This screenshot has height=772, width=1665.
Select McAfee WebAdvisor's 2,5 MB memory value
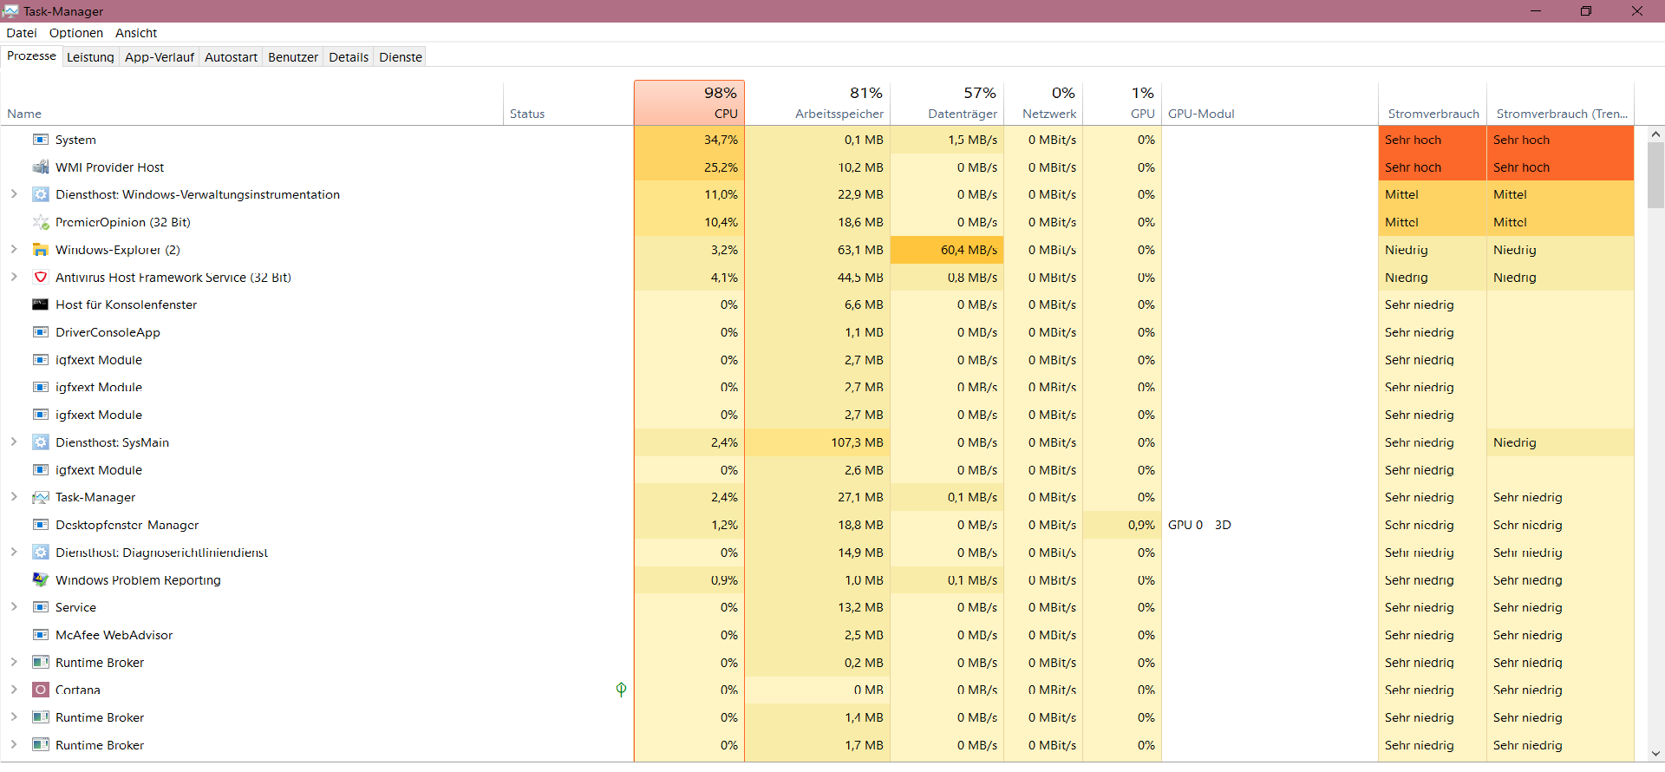point(818,635)
